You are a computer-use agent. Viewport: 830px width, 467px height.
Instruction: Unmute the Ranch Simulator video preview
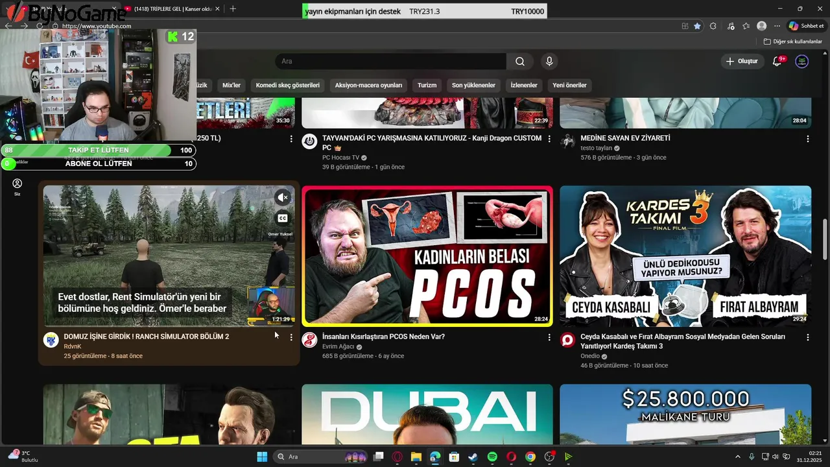pyautogui.click(x=283, y=197)
